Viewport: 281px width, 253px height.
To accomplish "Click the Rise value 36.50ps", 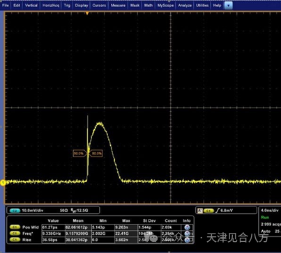I will [50, 240].
